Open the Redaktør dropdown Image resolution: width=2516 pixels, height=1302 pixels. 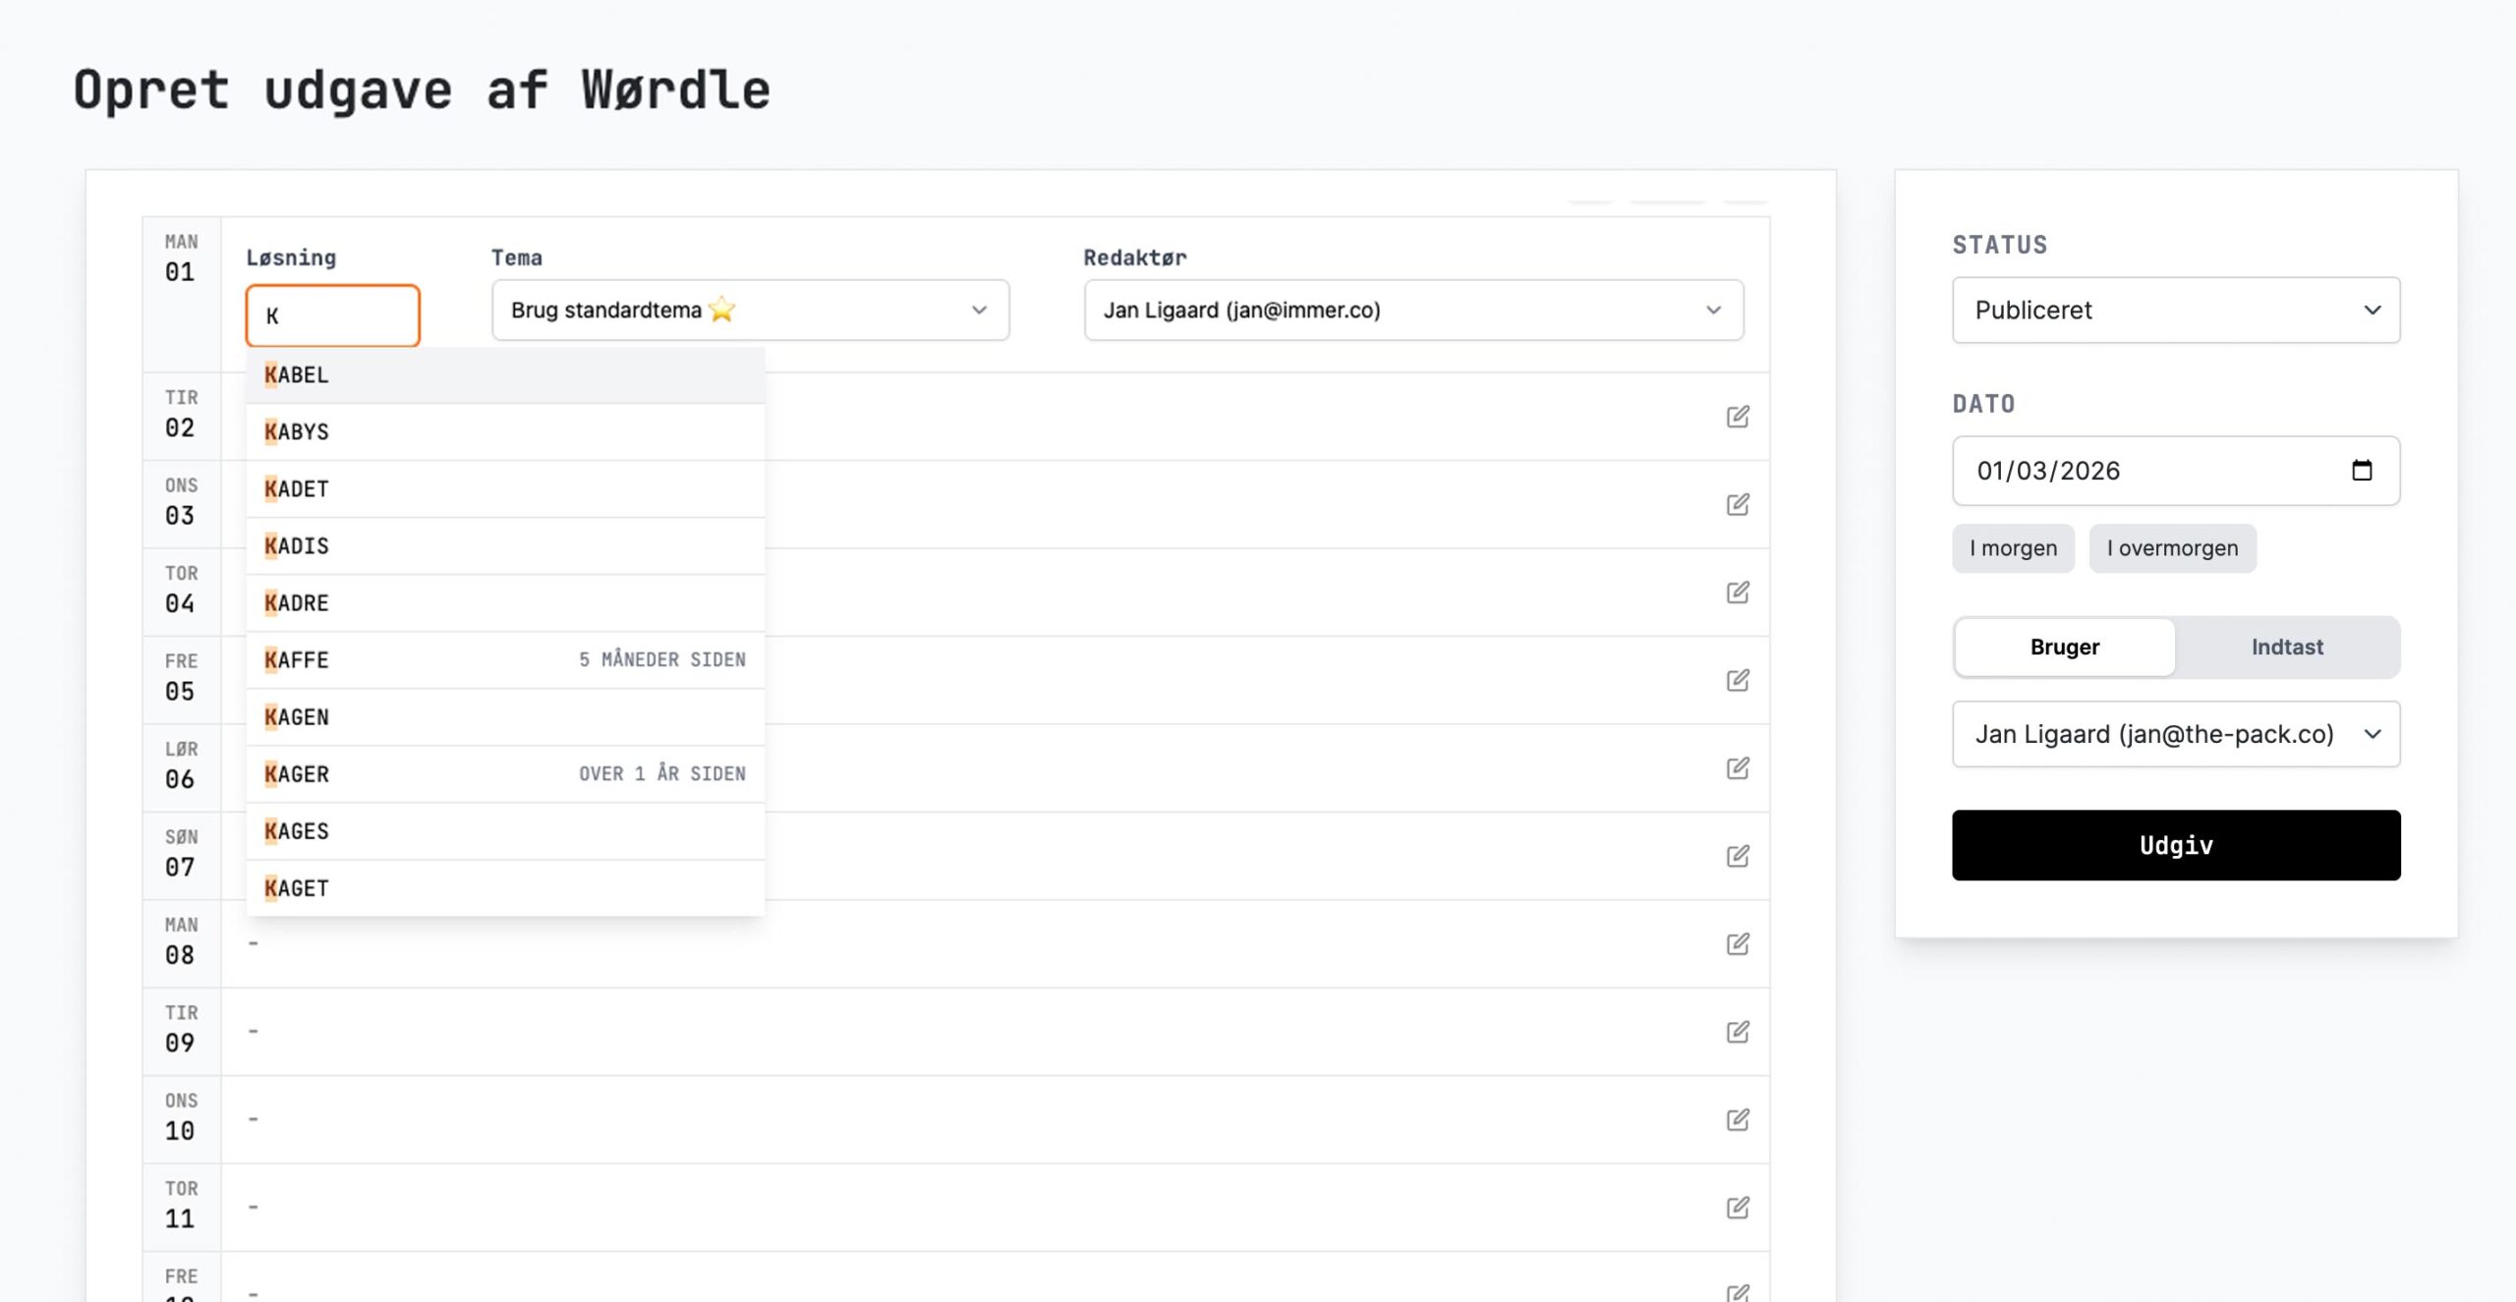(x=1412, y=311)
